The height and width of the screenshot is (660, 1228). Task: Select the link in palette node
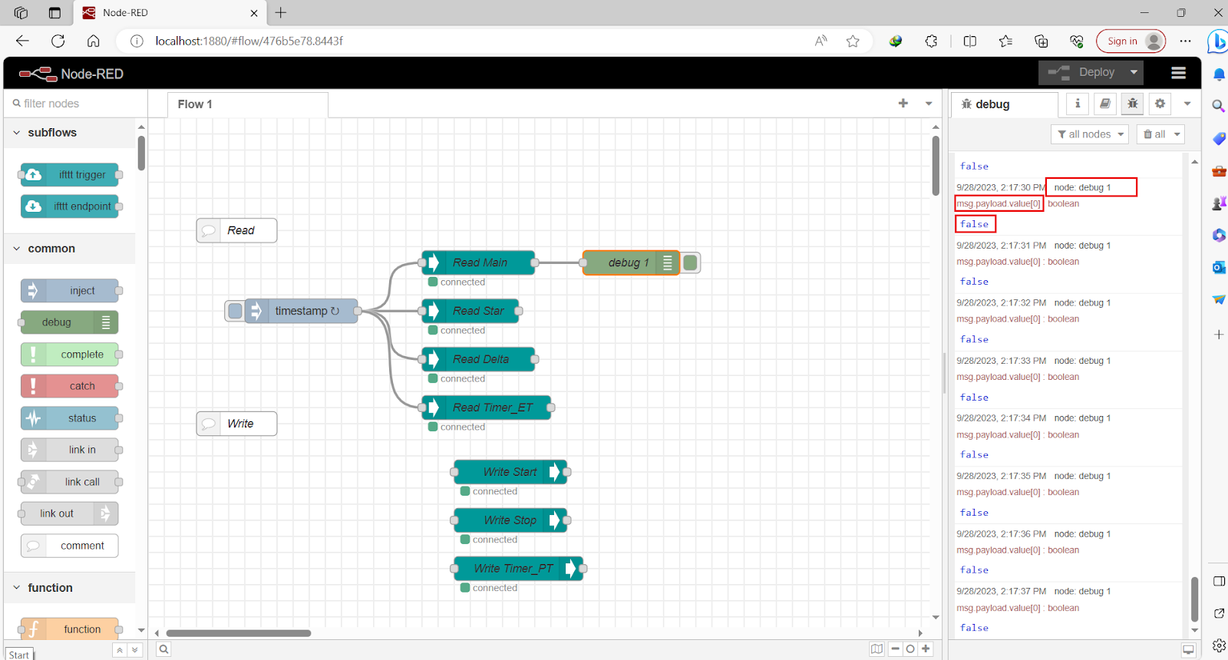pos(70,450)
